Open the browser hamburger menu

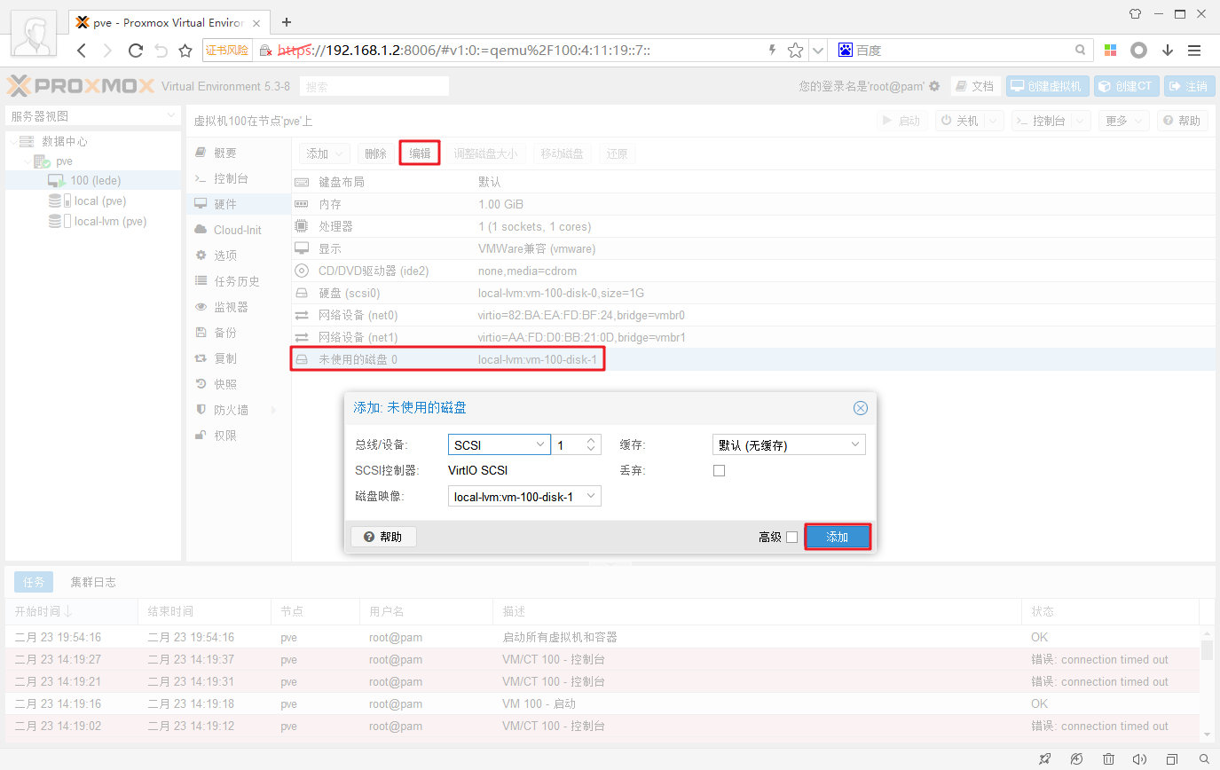point(1194,51)
